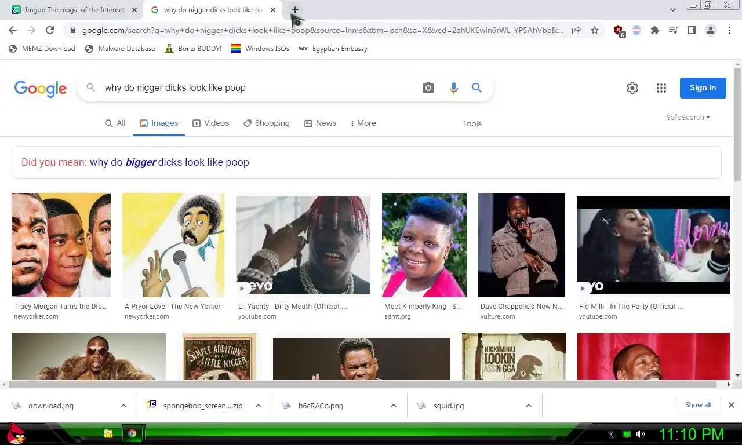
Task: Select the Shopping results tab
Action: [266, 123]
